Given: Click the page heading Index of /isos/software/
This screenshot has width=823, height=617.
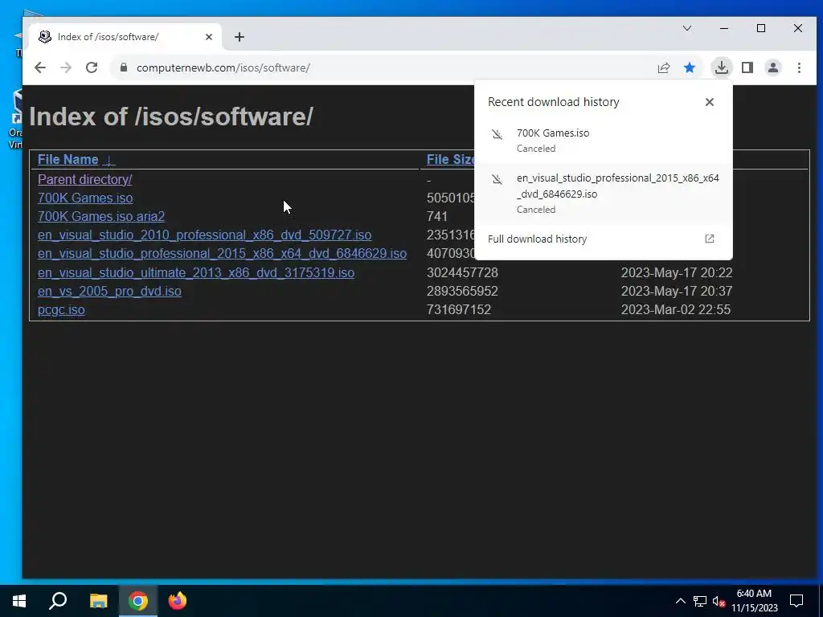Looking at the screenshot, I should coord(171,116).
